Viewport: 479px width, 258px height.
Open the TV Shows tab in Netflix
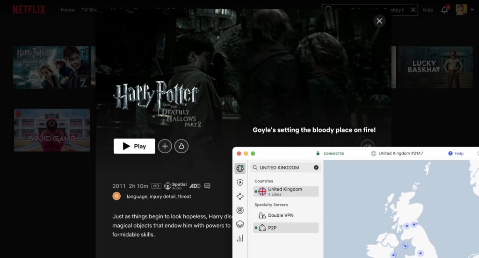tap(89, 10)
